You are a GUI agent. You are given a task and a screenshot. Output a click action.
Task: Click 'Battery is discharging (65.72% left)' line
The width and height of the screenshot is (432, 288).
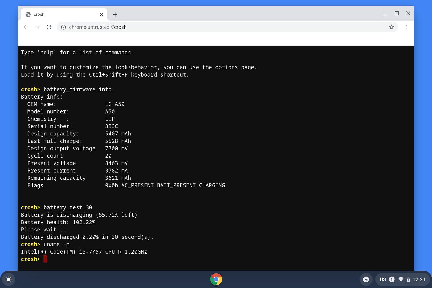(x=79, y=215)
